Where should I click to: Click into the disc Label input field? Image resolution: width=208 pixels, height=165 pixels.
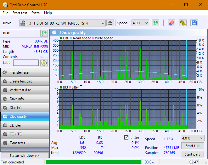26,63
